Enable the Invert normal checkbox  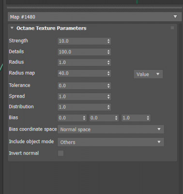61,153
